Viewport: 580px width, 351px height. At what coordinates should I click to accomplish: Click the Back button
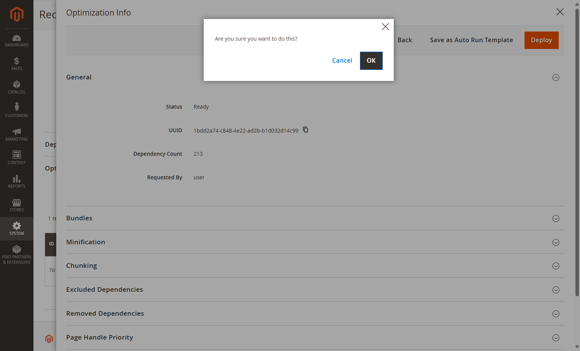405,40
